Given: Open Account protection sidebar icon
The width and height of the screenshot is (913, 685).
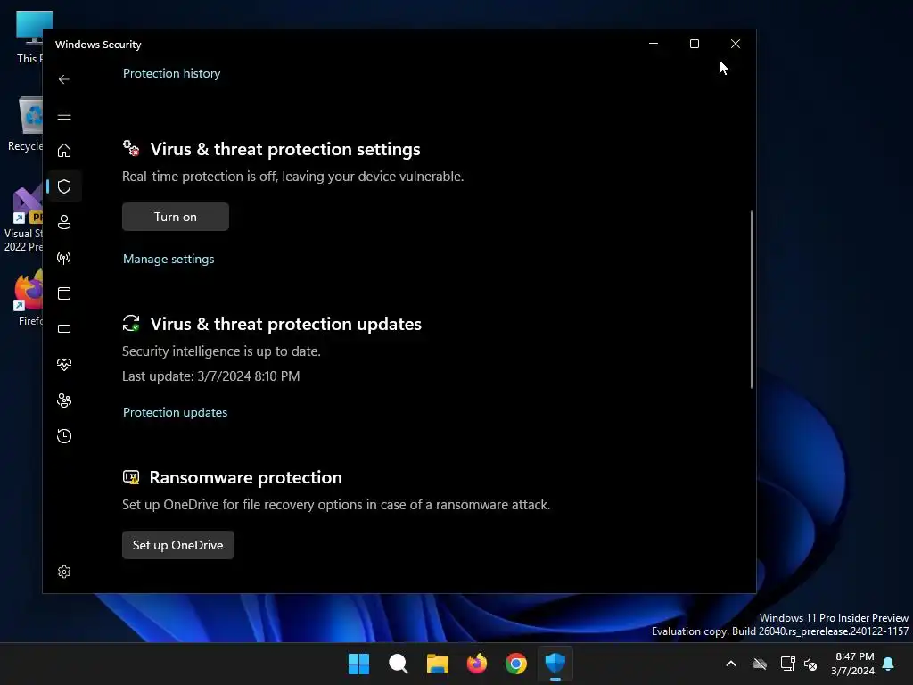Looking at the screenshot, I should click(x=64, y=222).
